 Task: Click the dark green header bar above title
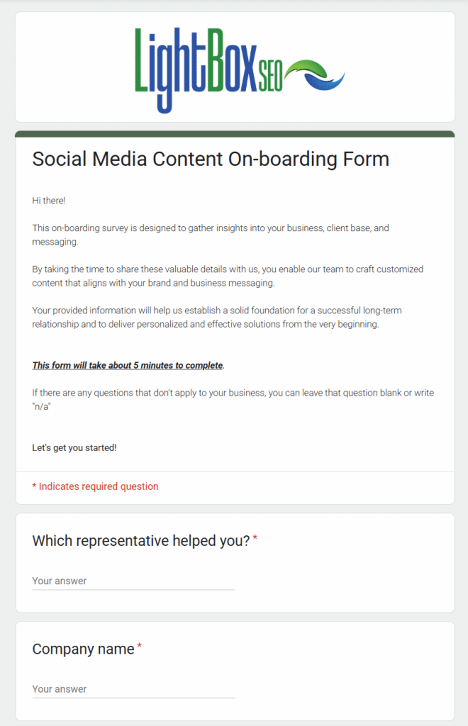pos(235,134)
